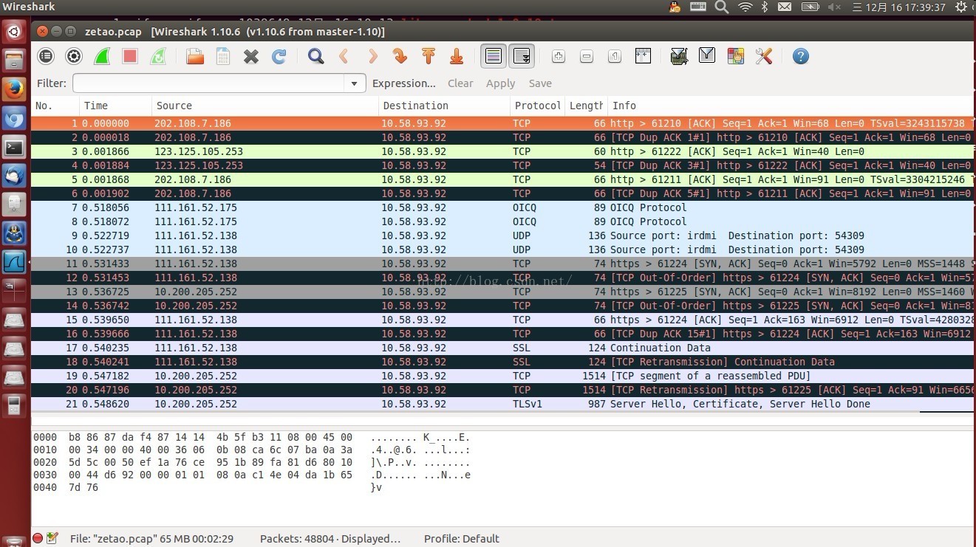The width and height of the screenshot is (976, 547).
Task: Select packet 19 reassembled PDU row
Action: [x=502, y=376]
